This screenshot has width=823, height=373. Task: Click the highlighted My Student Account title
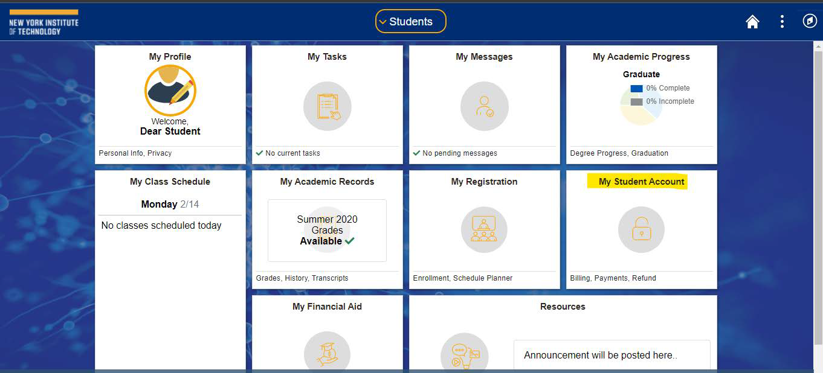(x=641, y=182)
